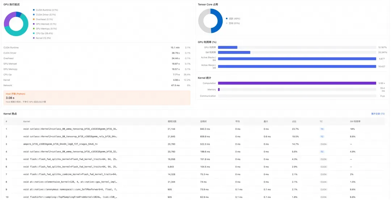Click the 占比 column header
Screen dimensions: 391x200
[294, 122]
